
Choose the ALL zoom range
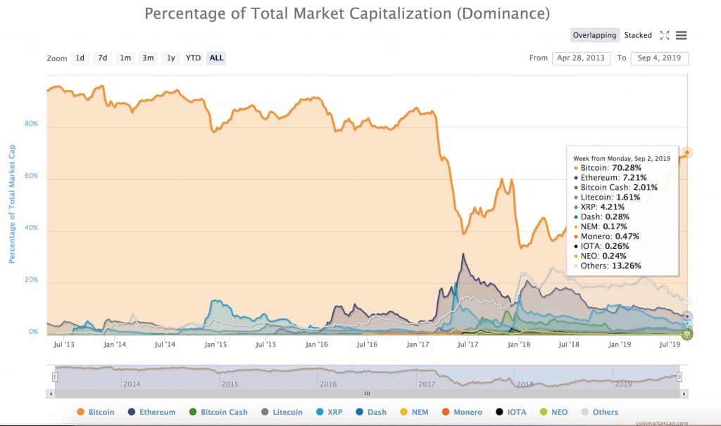(216, 58)
